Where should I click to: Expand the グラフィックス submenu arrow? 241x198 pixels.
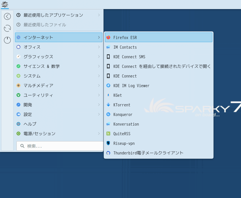point(99,57)
